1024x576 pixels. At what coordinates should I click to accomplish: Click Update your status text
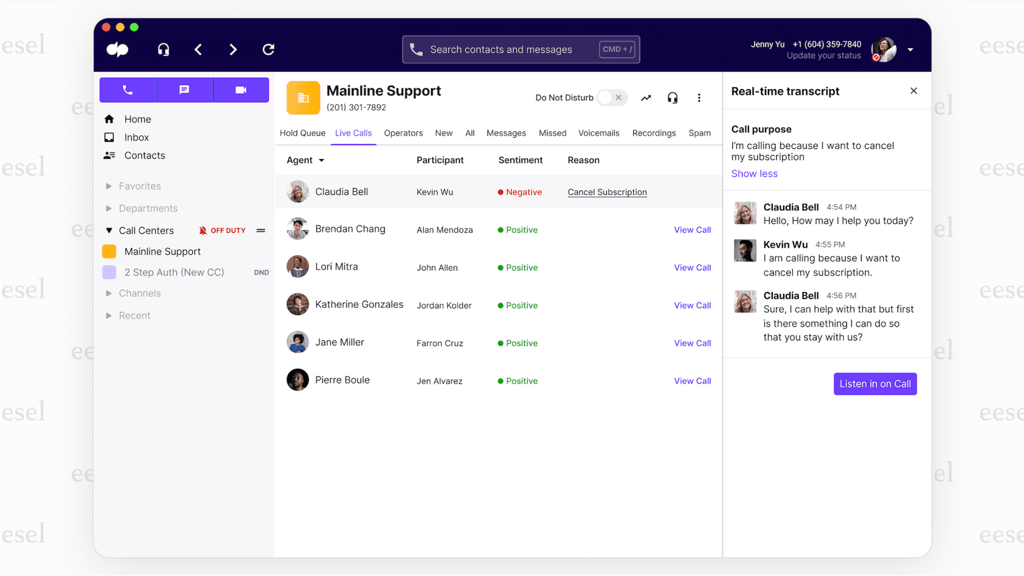pyautogui.click(x=824, y=55)
